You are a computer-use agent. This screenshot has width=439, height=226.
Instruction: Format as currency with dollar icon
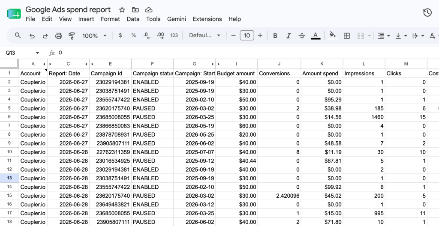click(x=120, y=36)
